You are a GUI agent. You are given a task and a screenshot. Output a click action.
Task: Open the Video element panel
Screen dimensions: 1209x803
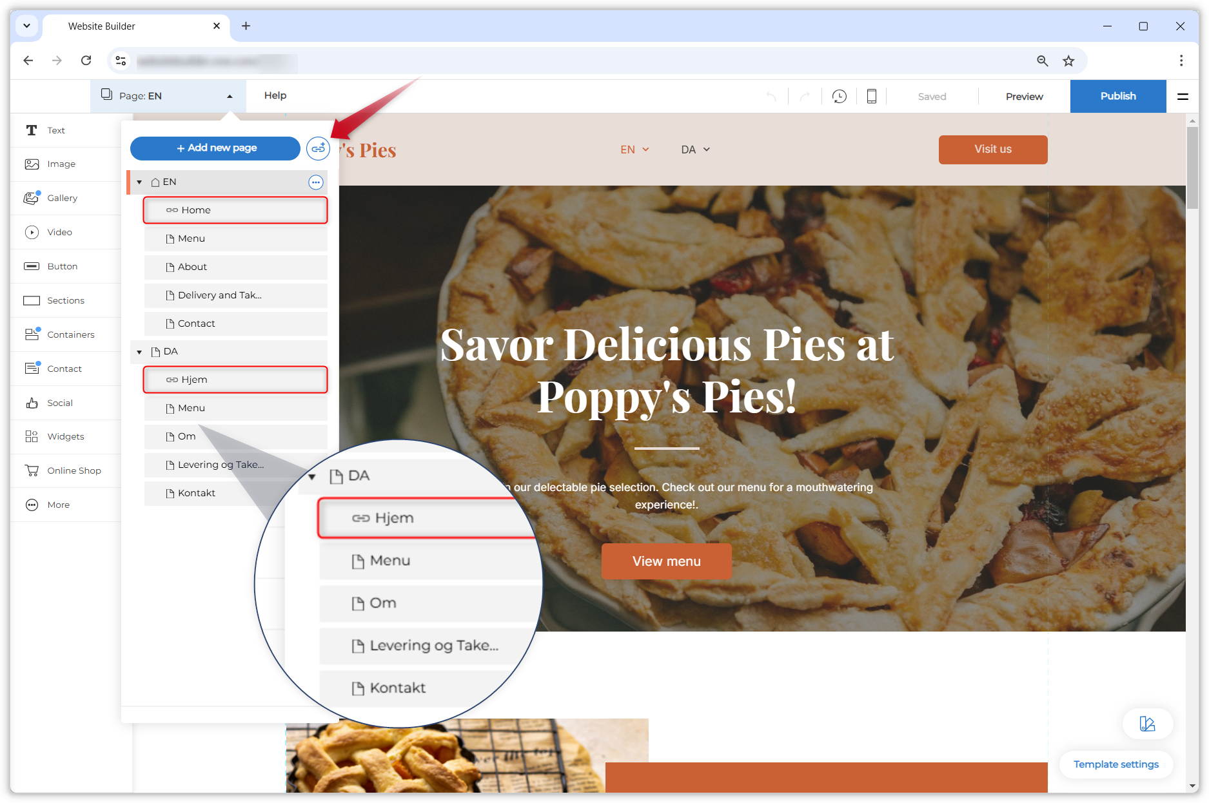pyautogui.click(x=60, y=232)
